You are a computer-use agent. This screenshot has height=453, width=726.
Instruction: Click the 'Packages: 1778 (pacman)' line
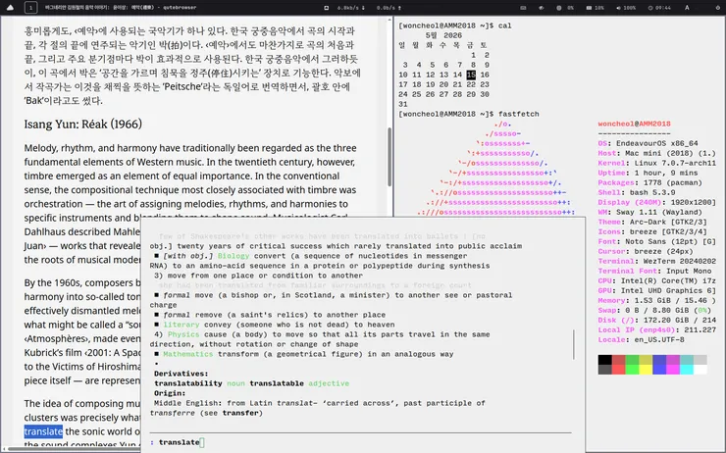[x=650, y=182]
